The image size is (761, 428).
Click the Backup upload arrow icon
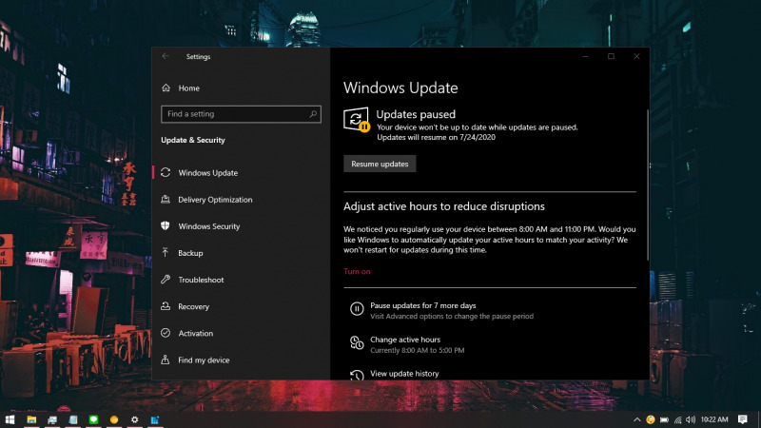point(166,252)
